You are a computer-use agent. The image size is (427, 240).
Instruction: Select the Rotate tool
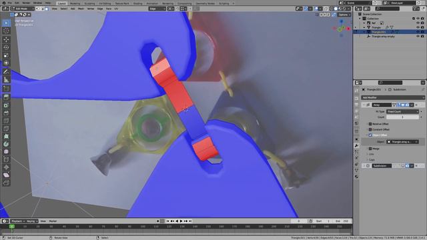6,47
